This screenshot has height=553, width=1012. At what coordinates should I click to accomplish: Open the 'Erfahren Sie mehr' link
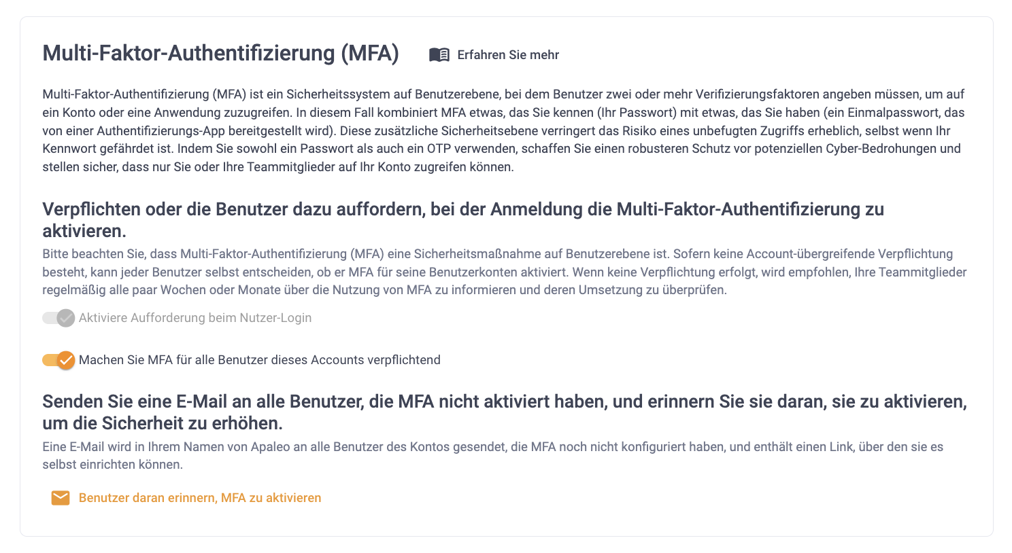(x=494, y=55)
